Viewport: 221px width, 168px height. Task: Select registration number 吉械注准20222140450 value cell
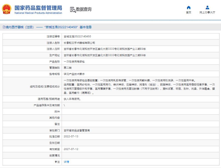77,36
